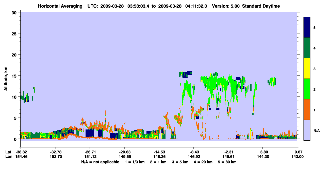Click colorbar label '5'
Viewport: 330px width, 169px height.
pos(315,28)
